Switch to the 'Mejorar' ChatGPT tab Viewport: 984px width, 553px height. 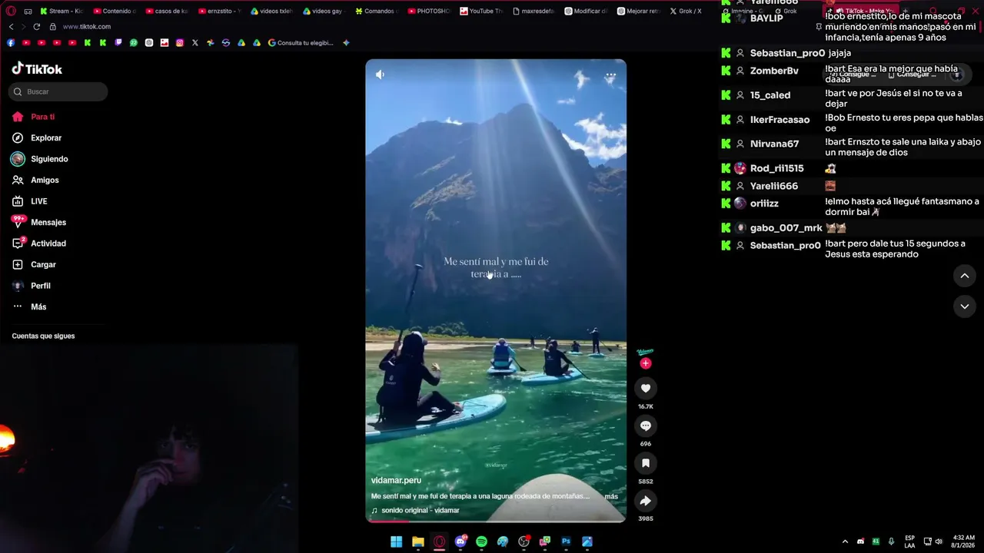point(638,12)
